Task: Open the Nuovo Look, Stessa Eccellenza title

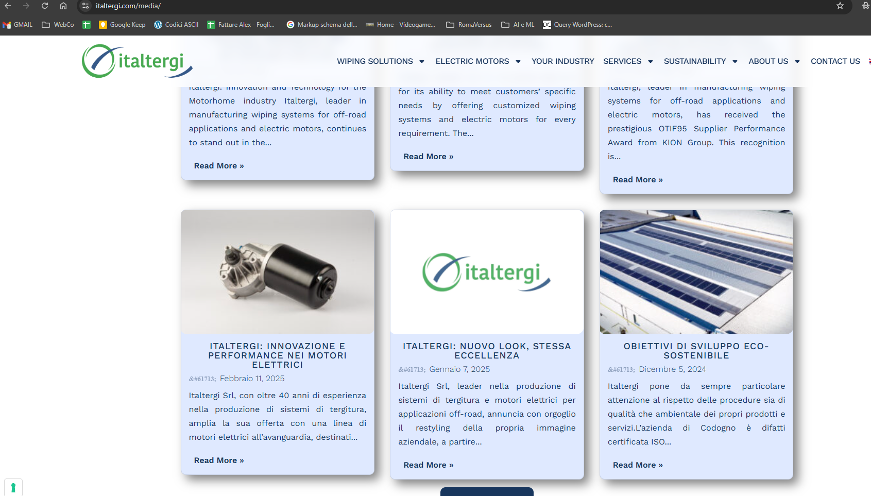Action: [x=487, y=351]
